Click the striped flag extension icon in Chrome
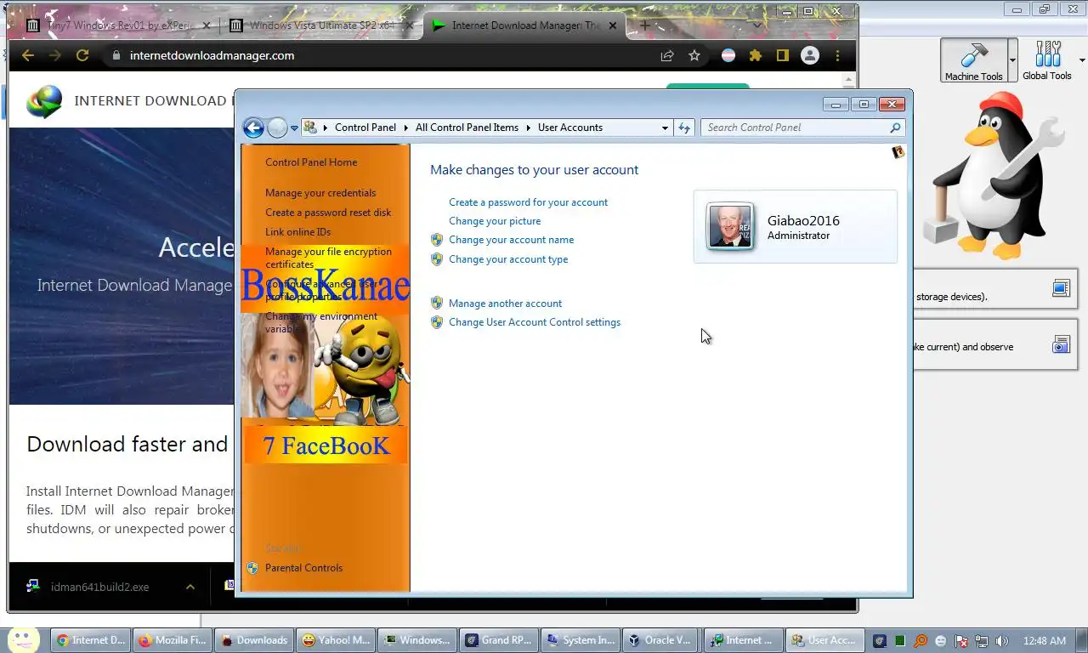This screenshot has width=1088, height=653. coord(728,55)
